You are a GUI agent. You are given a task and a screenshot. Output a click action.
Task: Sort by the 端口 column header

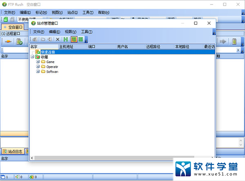[x=102, y=46]
